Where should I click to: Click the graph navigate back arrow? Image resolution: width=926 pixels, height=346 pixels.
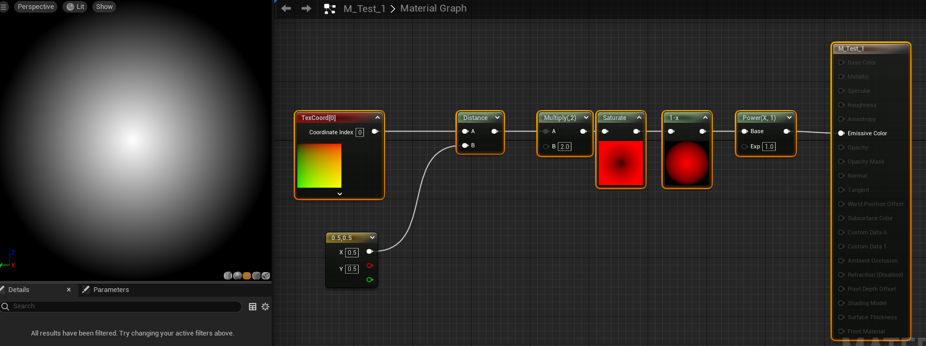[x=286, y=8]
